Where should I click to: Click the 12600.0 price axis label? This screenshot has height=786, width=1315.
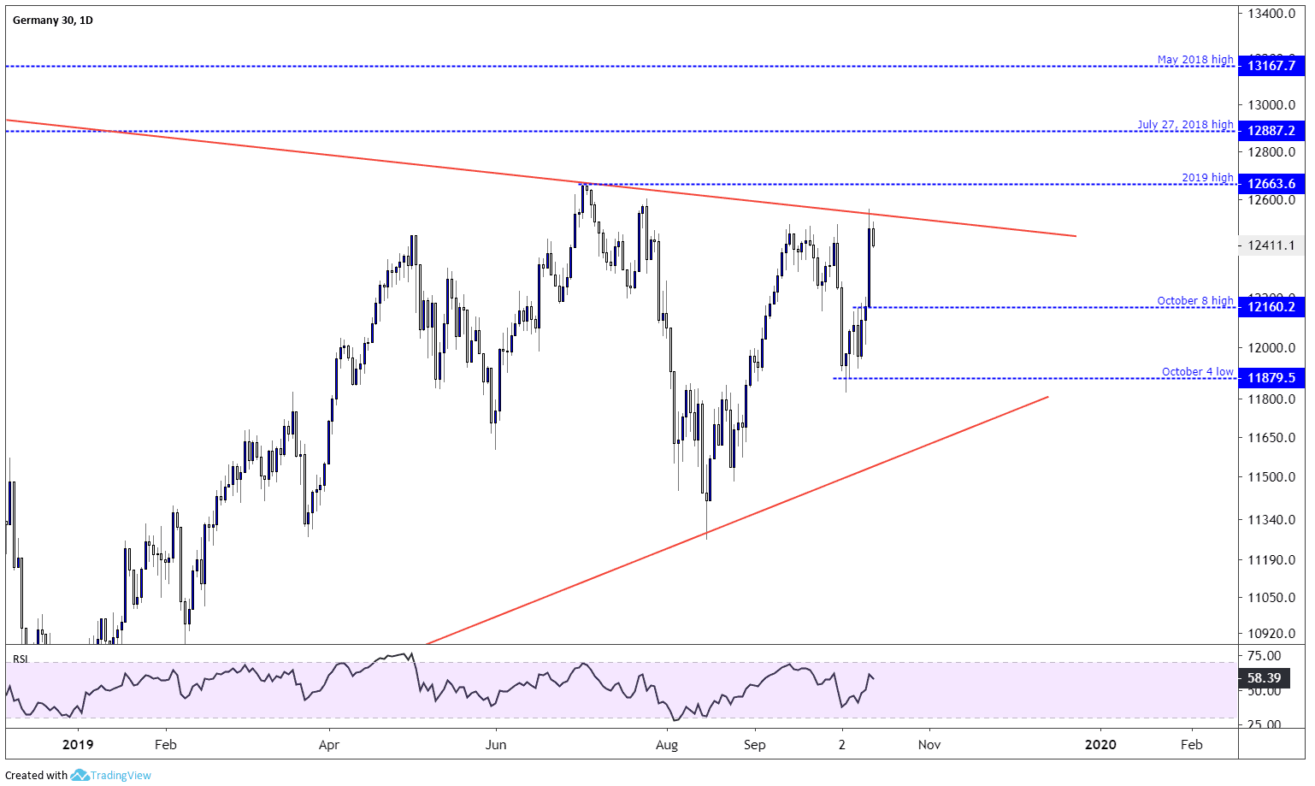[x=1271, y=200]
